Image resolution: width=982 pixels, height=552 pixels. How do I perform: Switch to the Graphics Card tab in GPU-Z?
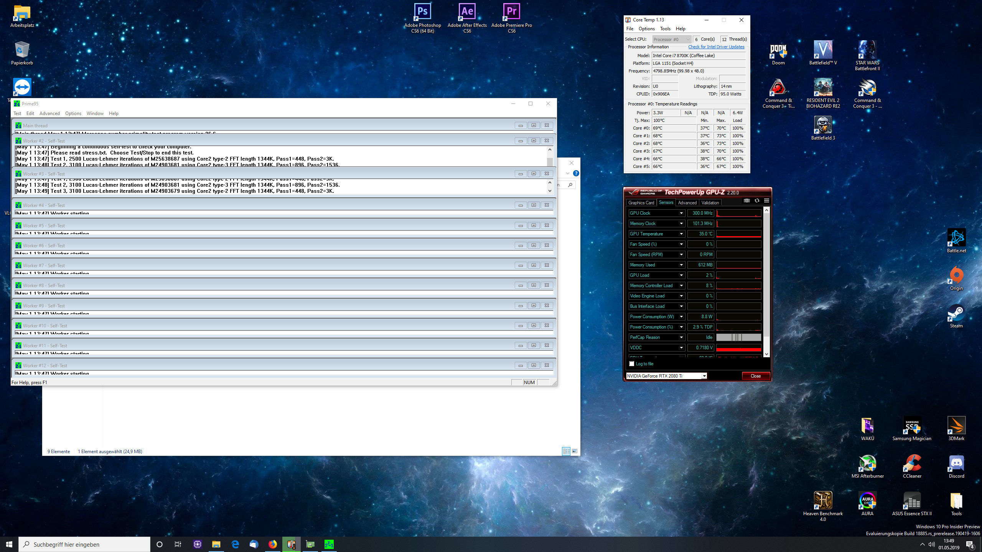(641, 203)
